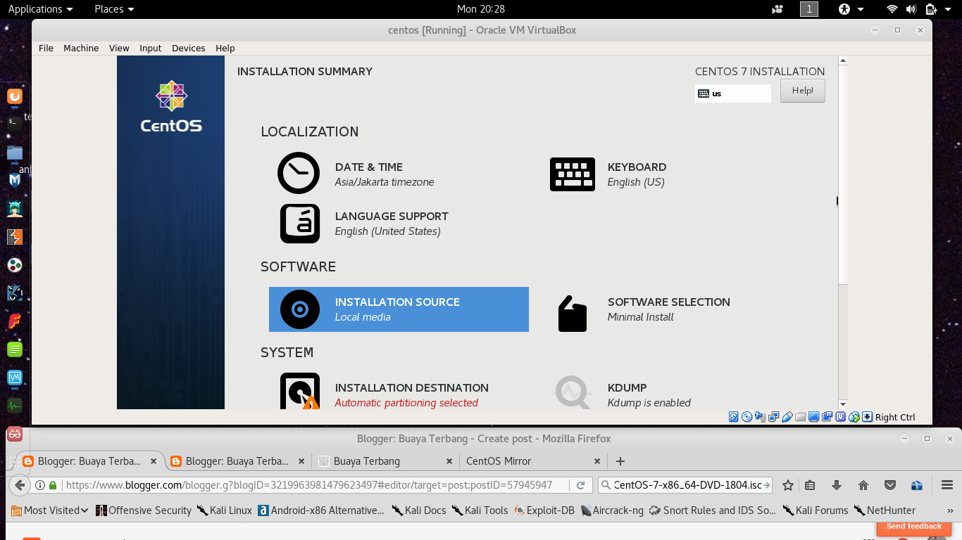Open the Date & Time clock icon
The height and width of the screenshot is (540, 962).
pos(299,173)
